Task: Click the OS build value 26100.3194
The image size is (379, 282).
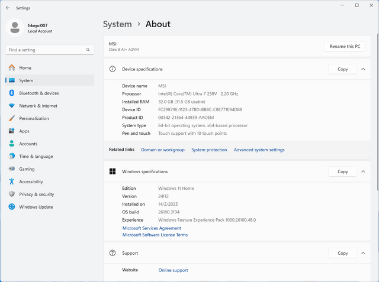Action: pos(169,212)
